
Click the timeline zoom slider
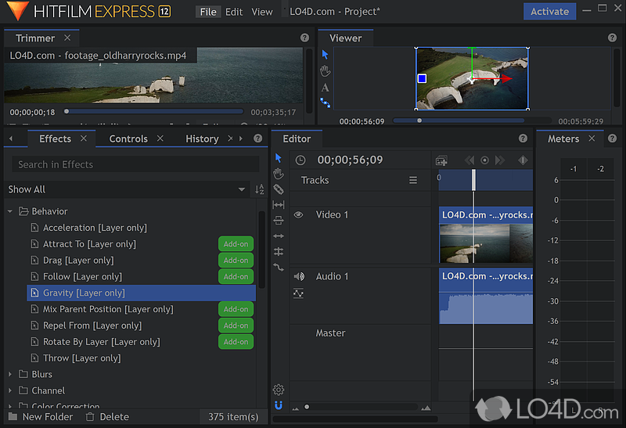(361, 407)
